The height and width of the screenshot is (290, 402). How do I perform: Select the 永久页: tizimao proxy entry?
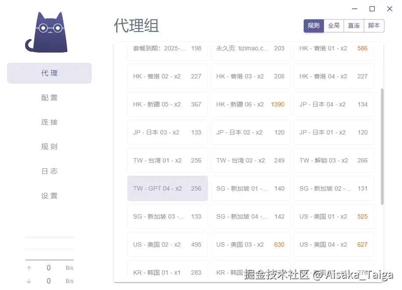click(x=251, y=51)
